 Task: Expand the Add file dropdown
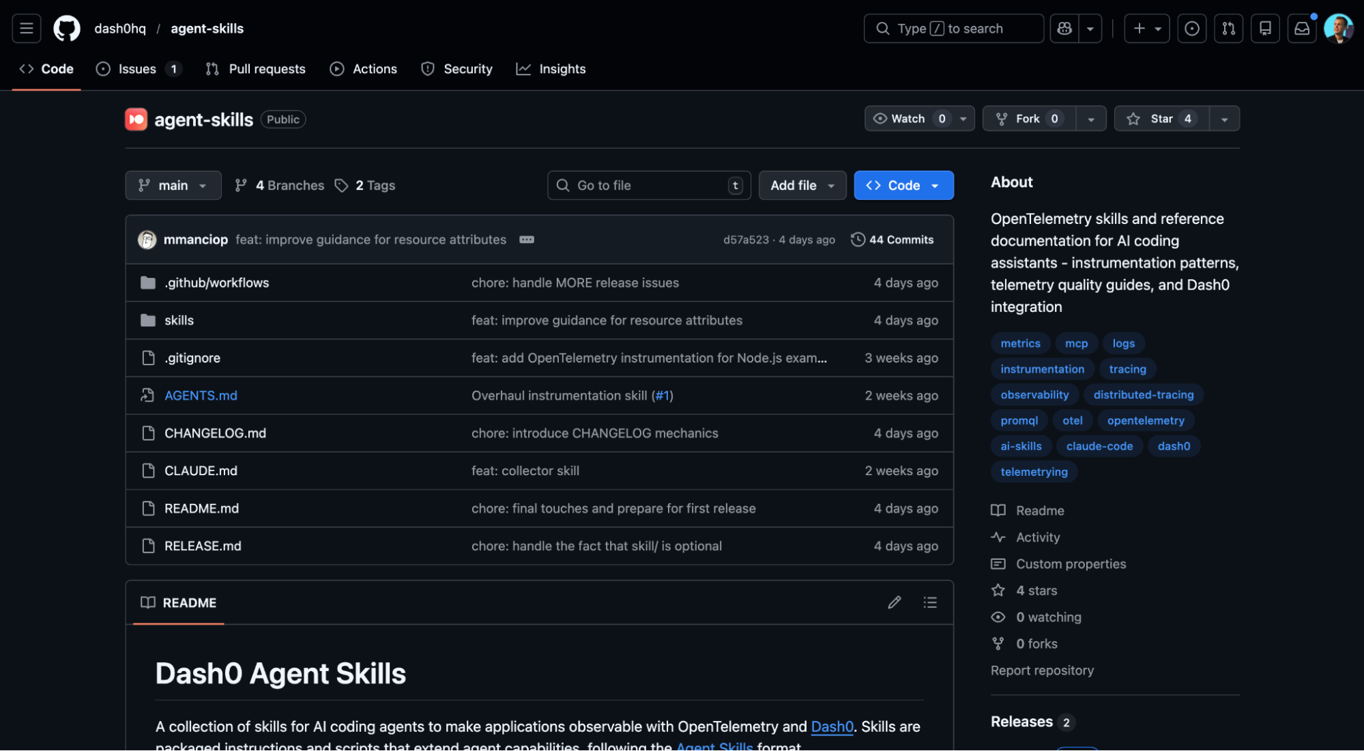(x=802, y=186)
